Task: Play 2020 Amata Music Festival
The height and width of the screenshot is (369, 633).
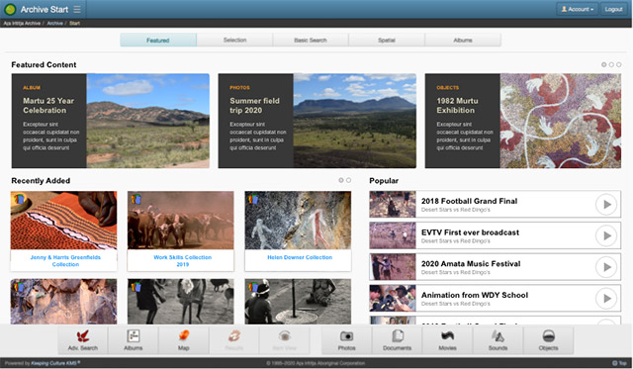Action: tap(606, 267)
